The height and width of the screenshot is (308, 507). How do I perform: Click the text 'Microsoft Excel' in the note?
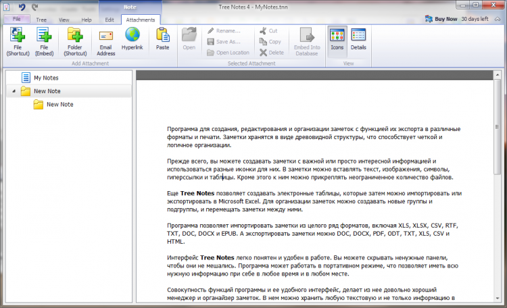coord(239,201)
